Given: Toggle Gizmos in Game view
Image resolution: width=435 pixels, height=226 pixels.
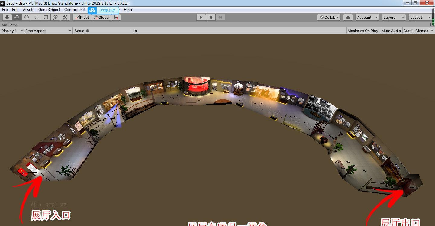Looking at the screenshot, I should tap(422, 31).
